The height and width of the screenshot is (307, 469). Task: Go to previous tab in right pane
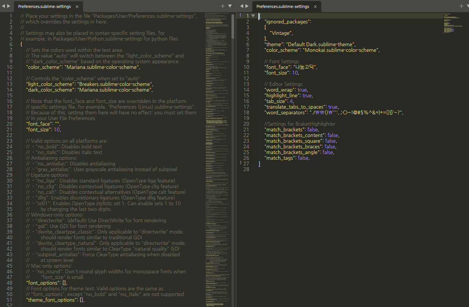(x=242, y=6)
